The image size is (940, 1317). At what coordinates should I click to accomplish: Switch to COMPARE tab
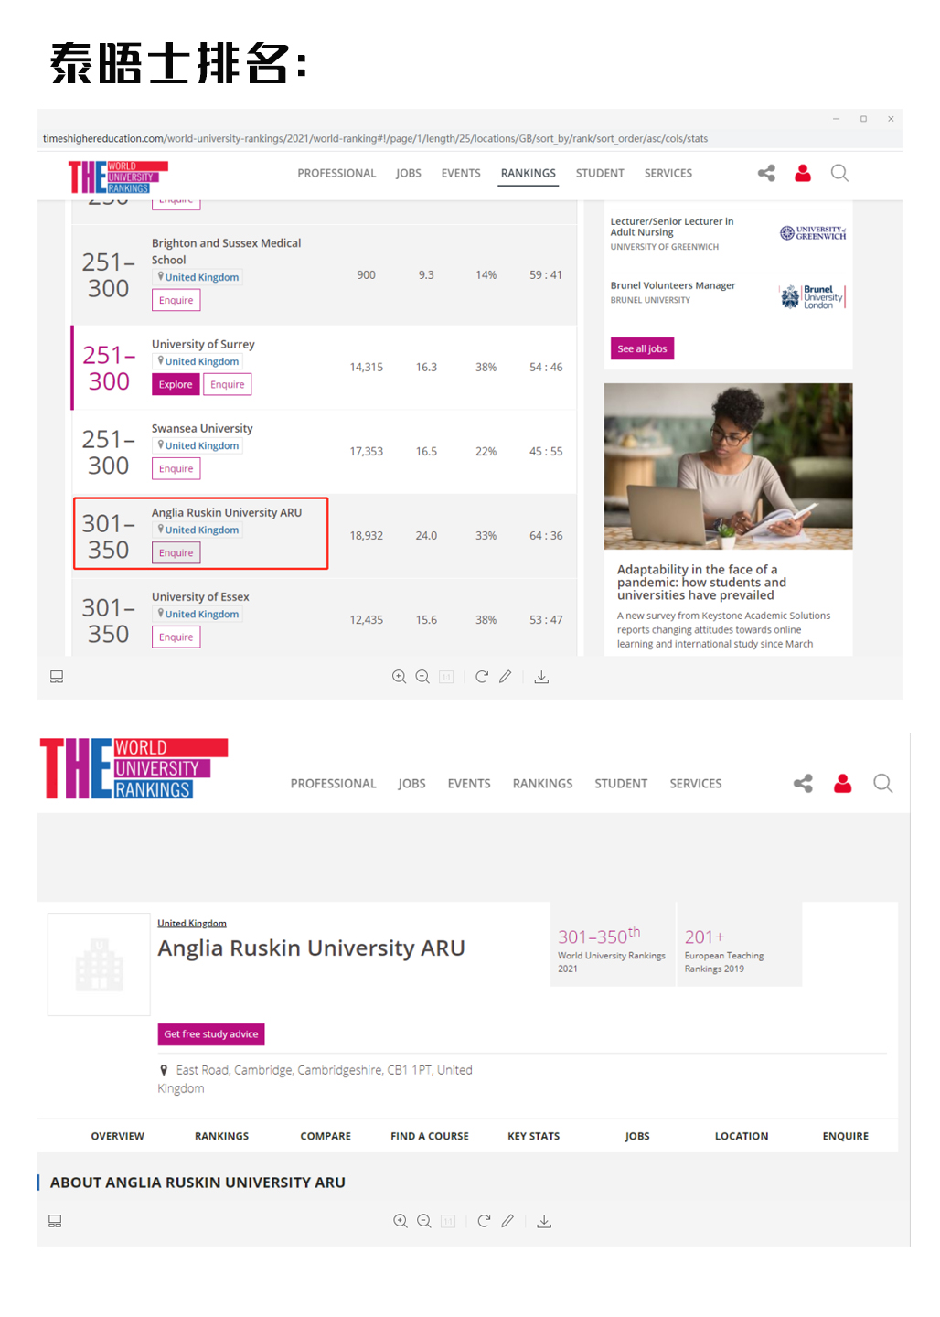[326, 1136]
